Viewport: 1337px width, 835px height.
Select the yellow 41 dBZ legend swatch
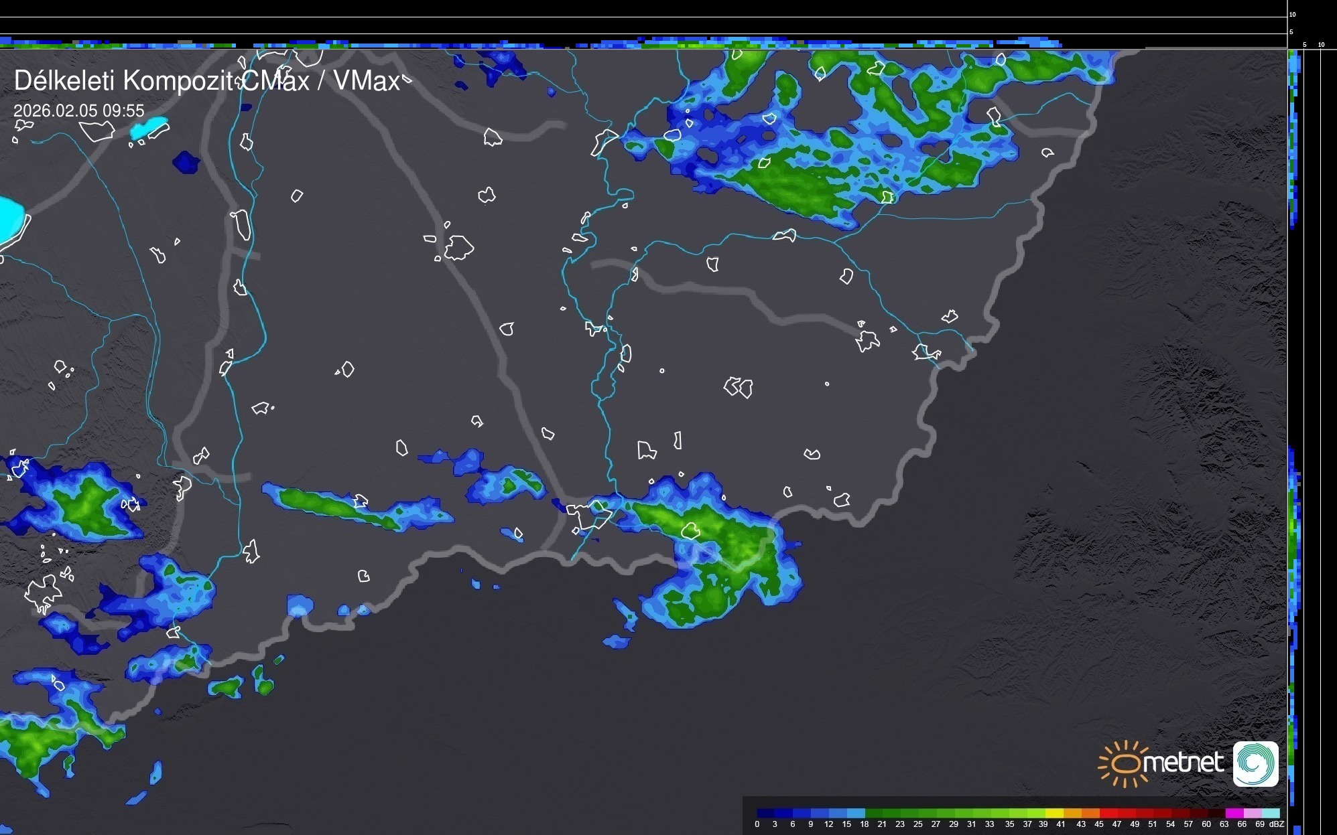pos(1054,813)
